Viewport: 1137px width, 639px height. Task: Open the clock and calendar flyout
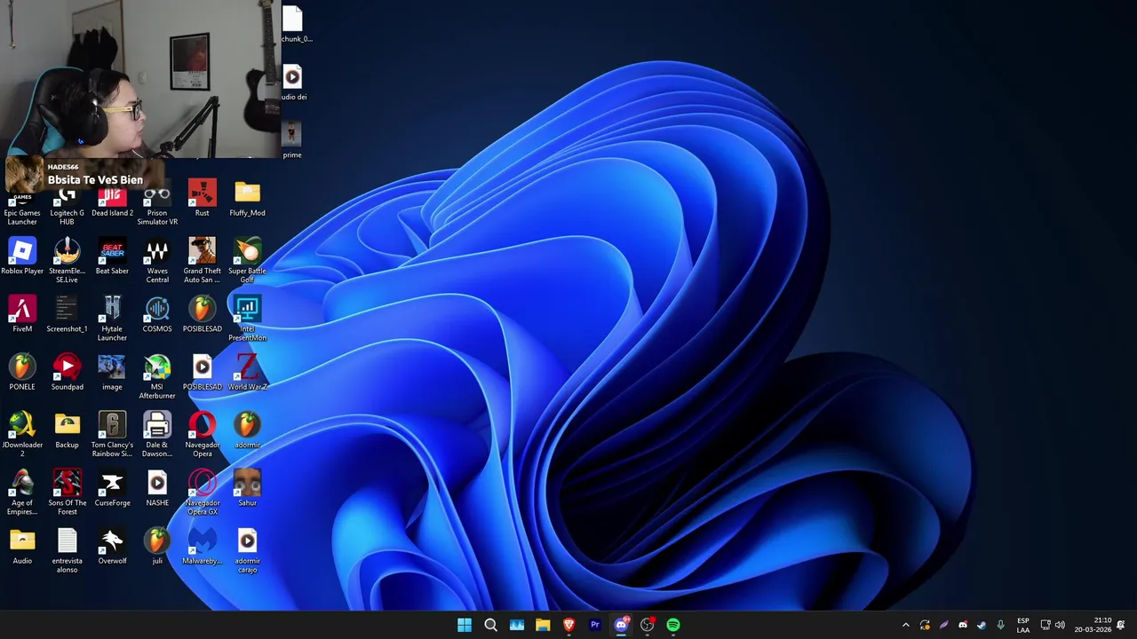point(1093,625)
